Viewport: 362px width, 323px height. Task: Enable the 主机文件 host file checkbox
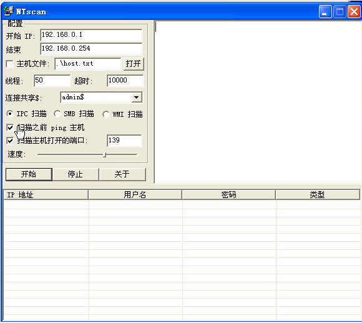10,64
